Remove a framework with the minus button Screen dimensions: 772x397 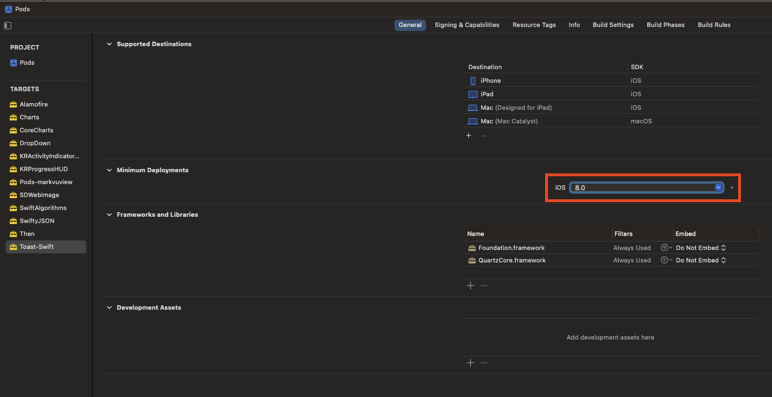(484, 285)
